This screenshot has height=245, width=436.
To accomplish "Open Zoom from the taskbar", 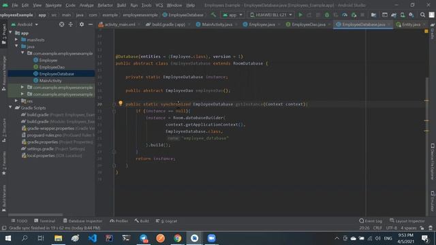I will pos(211,238).
